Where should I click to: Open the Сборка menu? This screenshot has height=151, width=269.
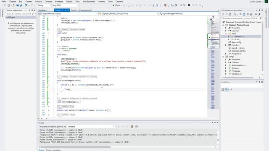point(38,2)
